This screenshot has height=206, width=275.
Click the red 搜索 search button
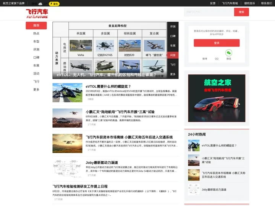241,12
